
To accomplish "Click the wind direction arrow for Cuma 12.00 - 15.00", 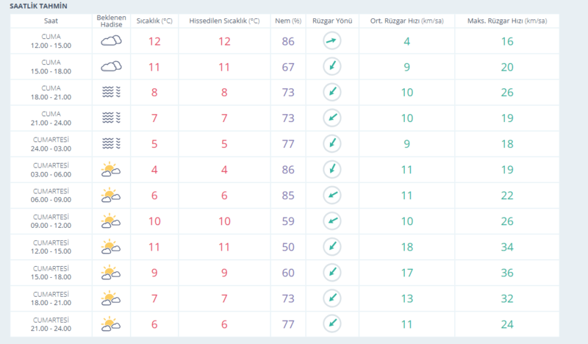I will pyautogui.click(x=333, y=41).
